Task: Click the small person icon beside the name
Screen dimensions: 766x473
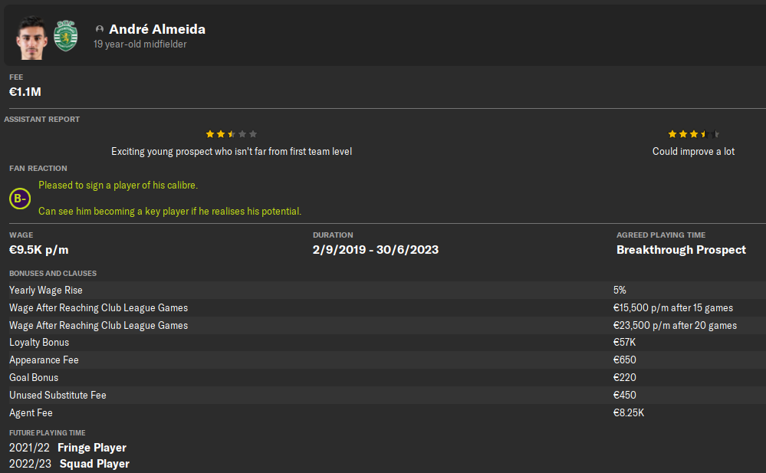Action: click(100, 29)
